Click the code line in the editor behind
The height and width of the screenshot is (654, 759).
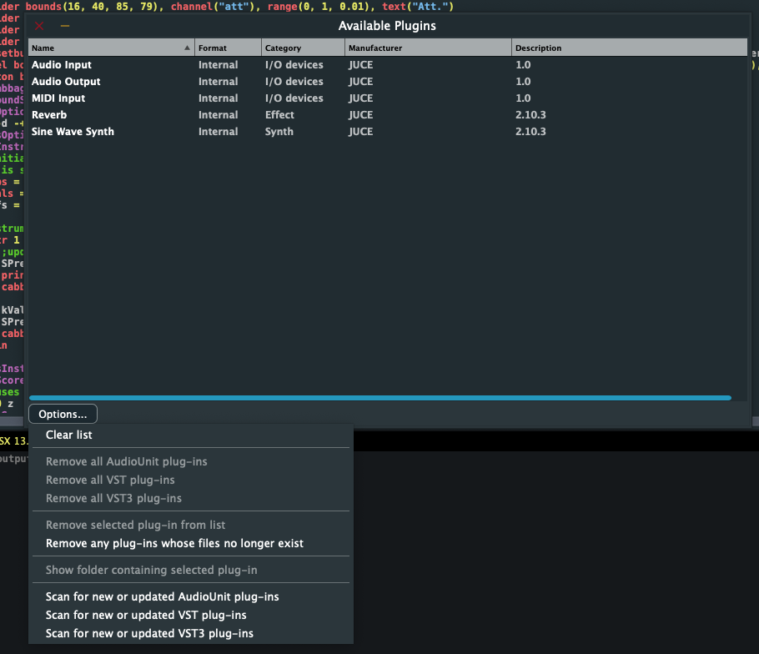coord(228,7)
